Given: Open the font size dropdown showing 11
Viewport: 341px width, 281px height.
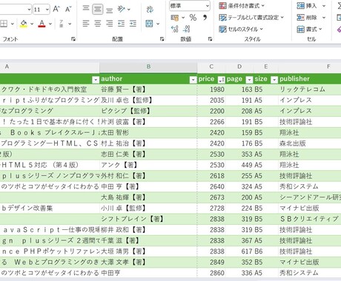Looking at the screenshot, I should (x=47, y=10).
